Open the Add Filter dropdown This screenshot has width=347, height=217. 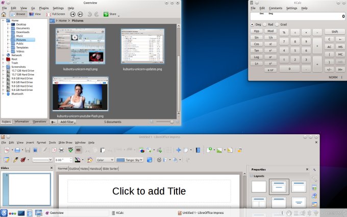67,122
